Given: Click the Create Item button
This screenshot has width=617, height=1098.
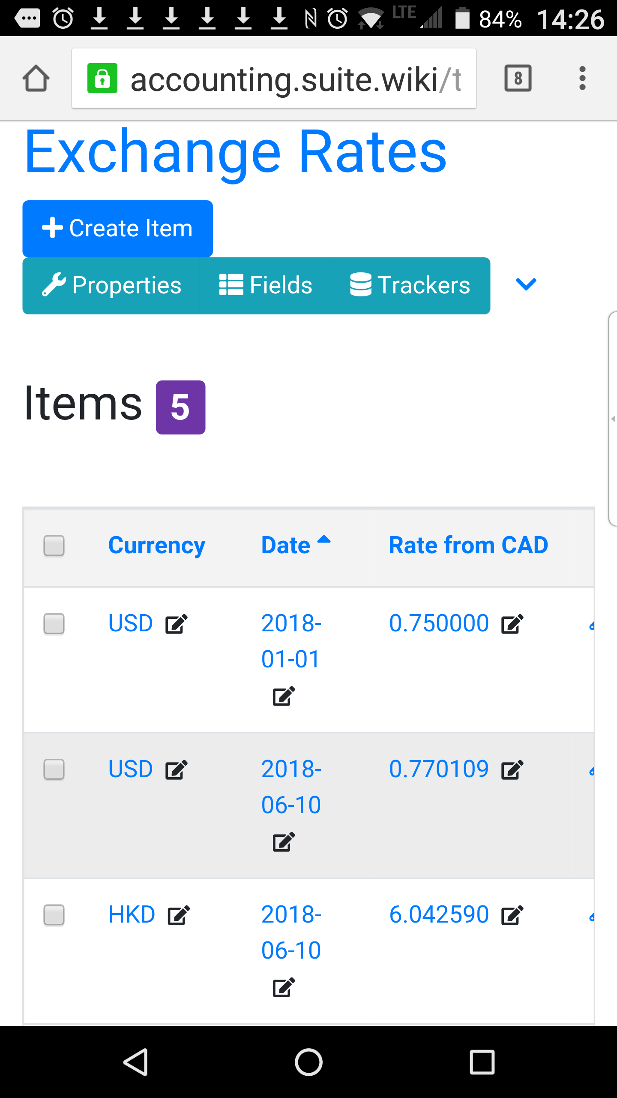Looking at the screenshot, I should pyautogui.click(x=117, y=229).
